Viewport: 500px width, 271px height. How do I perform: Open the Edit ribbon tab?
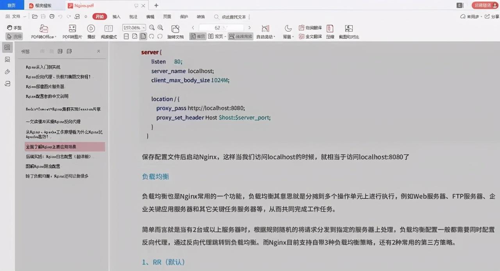(x=150, y=16)
